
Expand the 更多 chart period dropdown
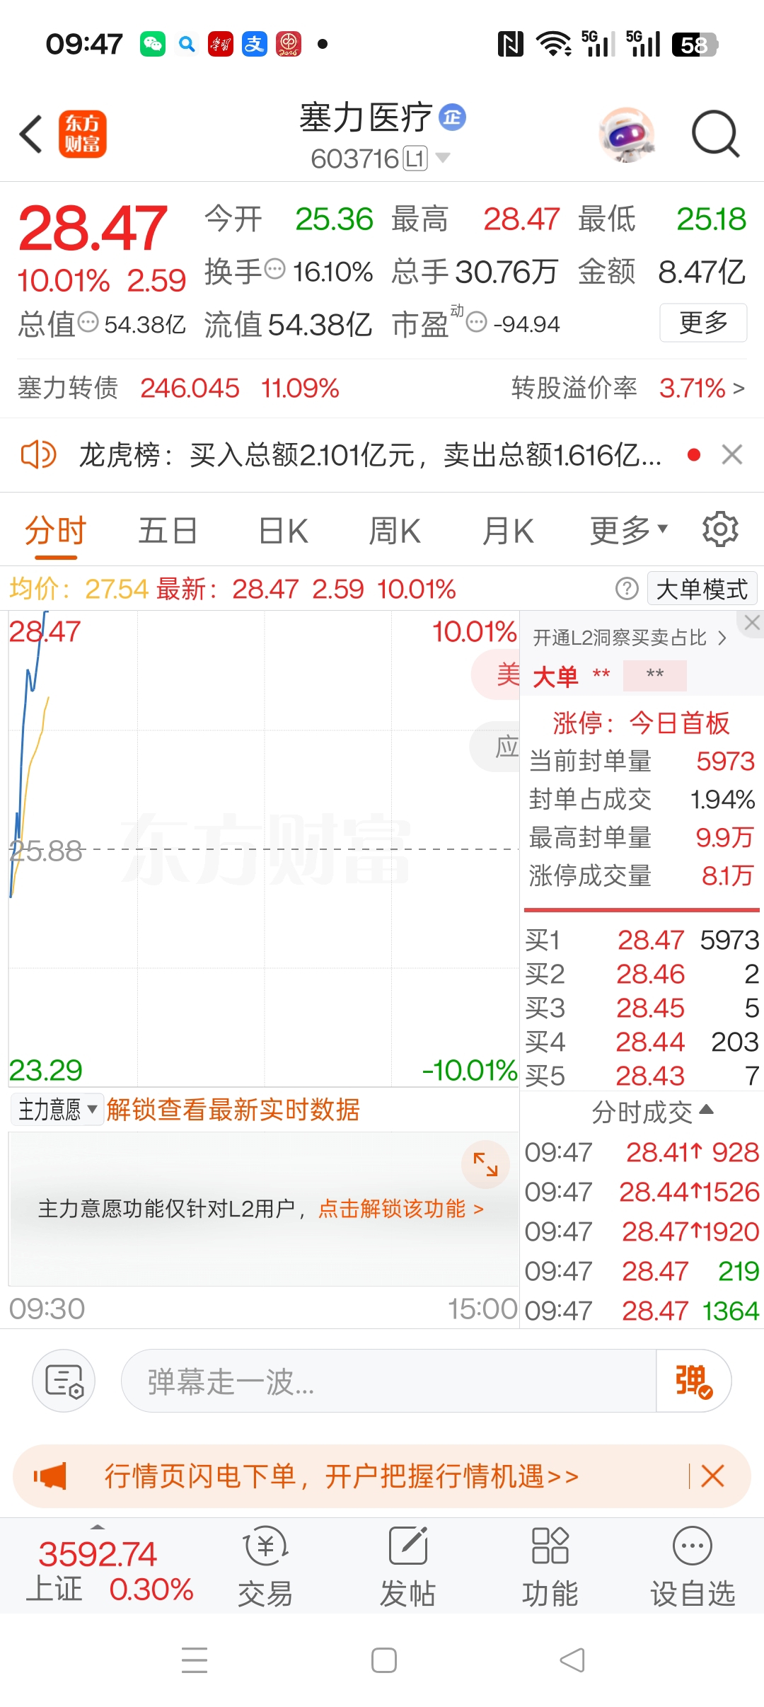click(x=629, y=530)
